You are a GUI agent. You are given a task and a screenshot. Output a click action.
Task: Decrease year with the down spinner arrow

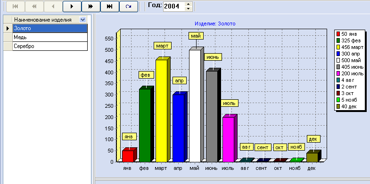coord(188,9)
